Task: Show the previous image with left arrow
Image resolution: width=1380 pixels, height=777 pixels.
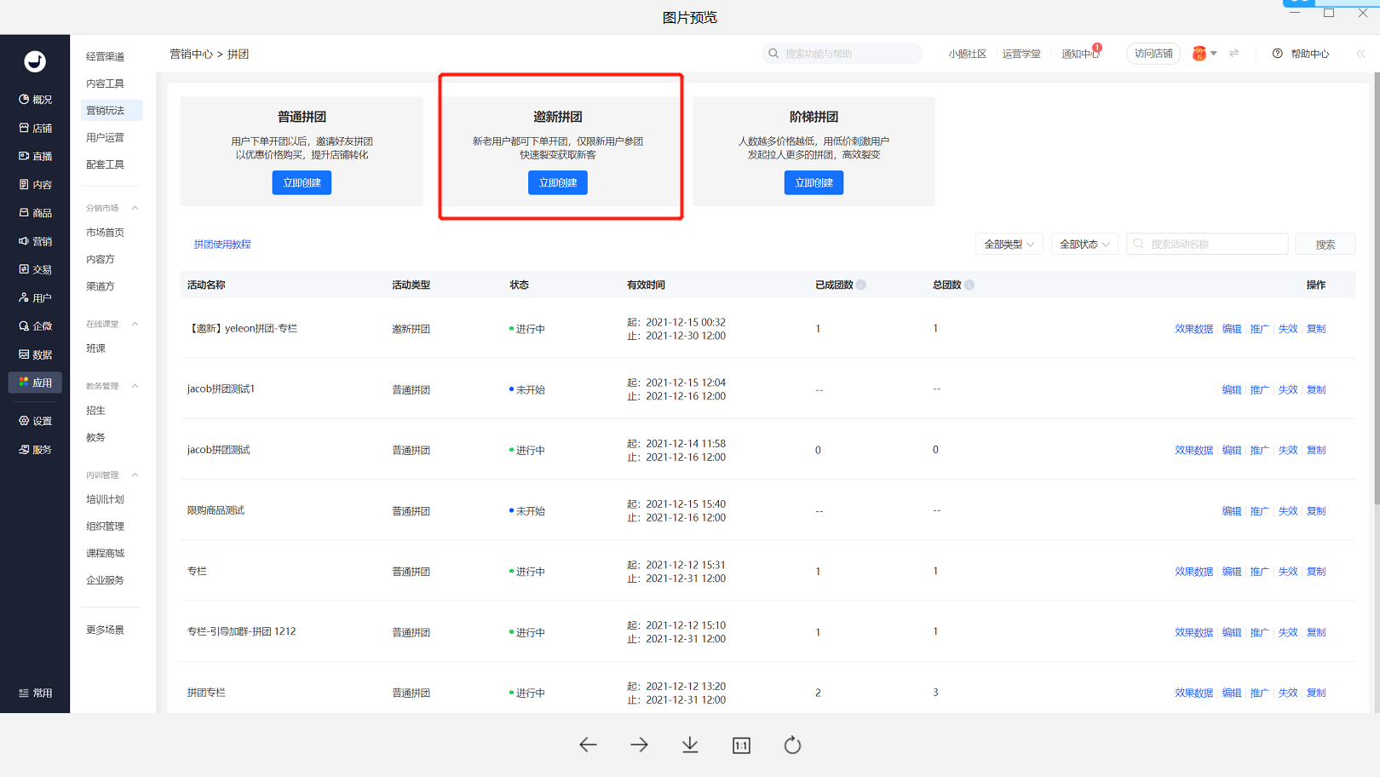Action: [x=588, y=745]
